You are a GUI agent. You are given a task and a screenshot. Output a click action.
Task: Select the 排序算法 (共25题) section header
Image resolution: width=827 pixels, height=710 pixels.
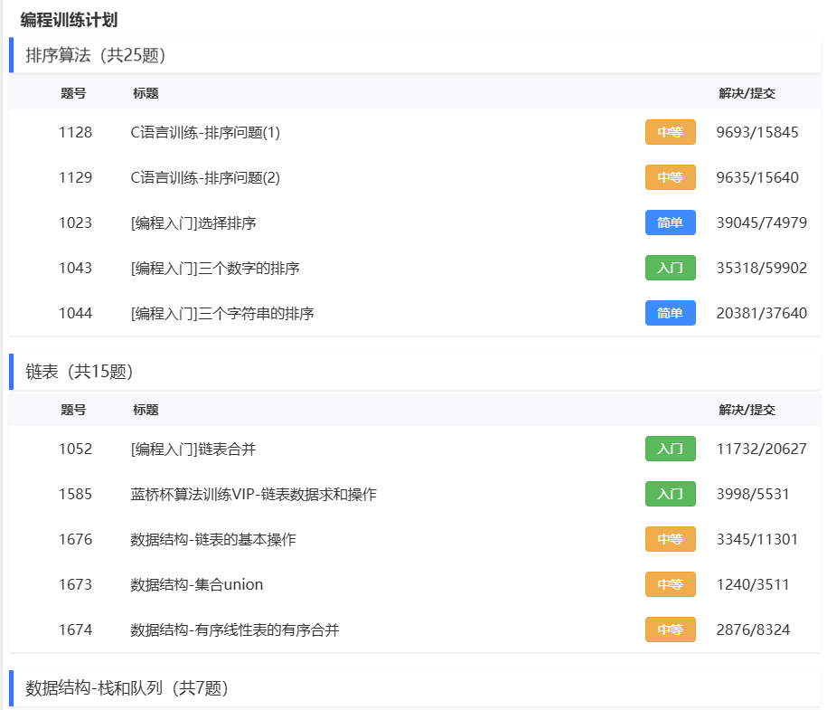point(415,55)
